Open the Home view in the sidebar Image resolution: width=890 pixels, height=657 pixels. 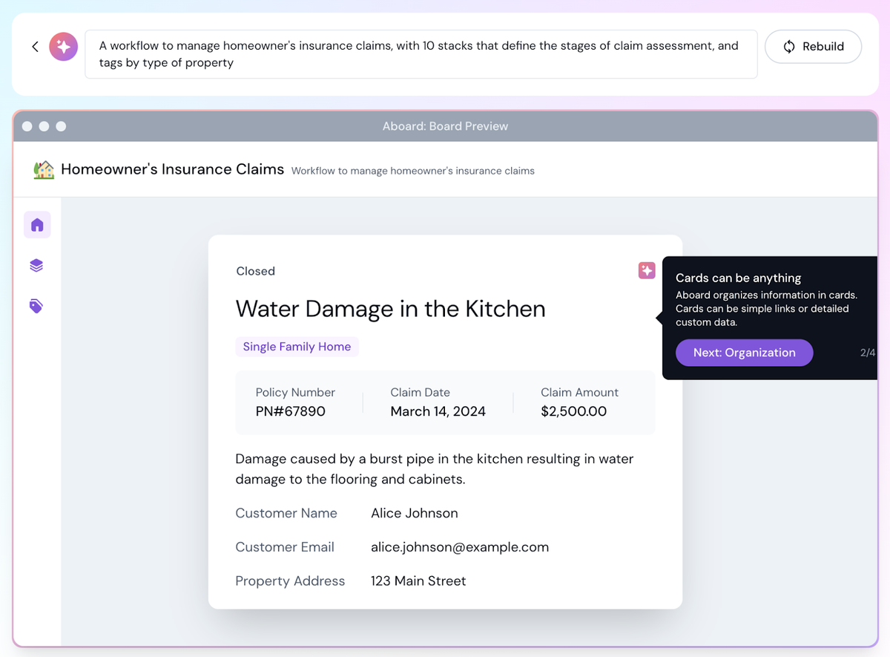click(37, 225)
